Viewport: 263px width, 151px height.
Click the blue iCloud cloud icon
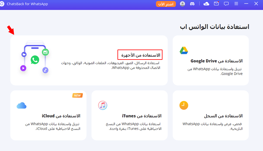(21, 105)
